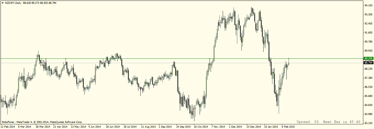The height and width of the screenshot is (129, 374).
Task: Click the black 88.794 current price label
Action: (368, 63)
